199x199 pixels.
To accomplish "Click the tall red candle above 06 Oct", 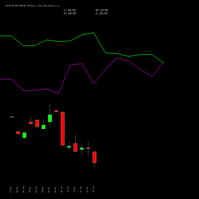I will (x=62, y=129).
